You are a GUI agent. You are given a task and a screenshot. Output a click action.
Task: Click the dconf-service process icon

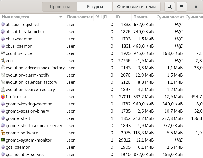coord(3,53)
